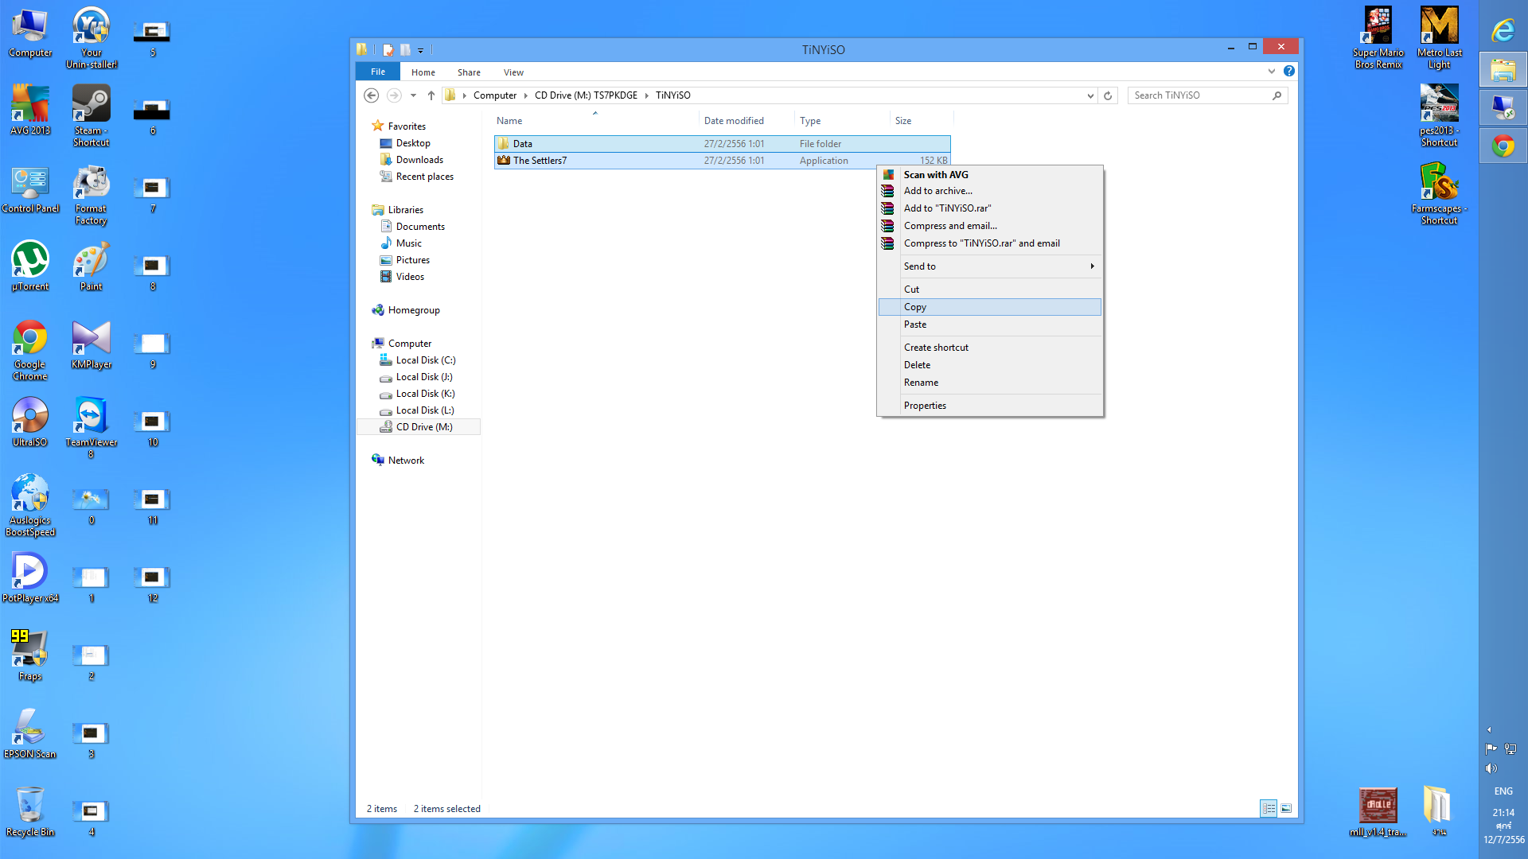Screen dimensions: 1528x859
Task: Choose Properties in context menu
Action: click(925, 406)
